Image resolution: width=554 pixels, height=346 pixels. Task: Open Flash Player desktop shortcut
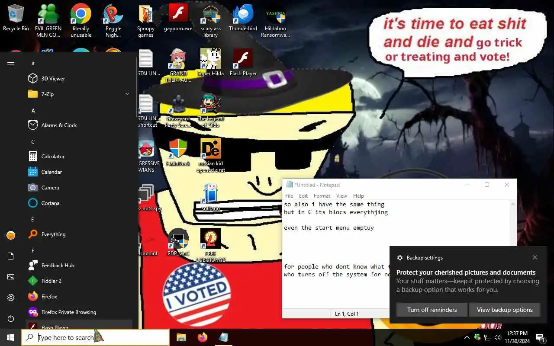243,63
